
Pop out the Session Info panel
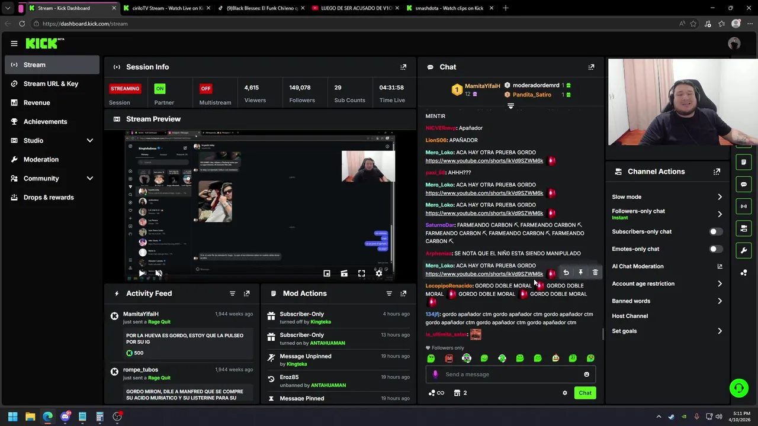pyautogui.click(x=403, y=67)
